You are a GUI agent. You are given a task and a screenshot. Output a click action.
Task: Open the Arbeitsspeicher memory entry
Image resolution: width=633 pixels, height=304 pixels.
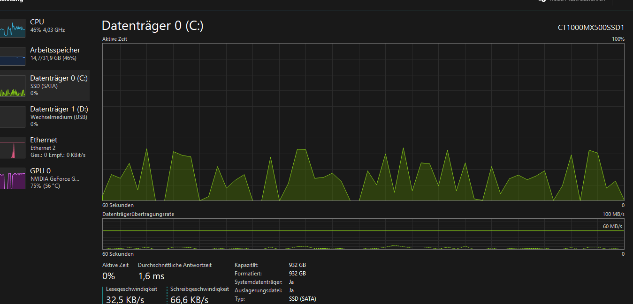coord(45,56)
